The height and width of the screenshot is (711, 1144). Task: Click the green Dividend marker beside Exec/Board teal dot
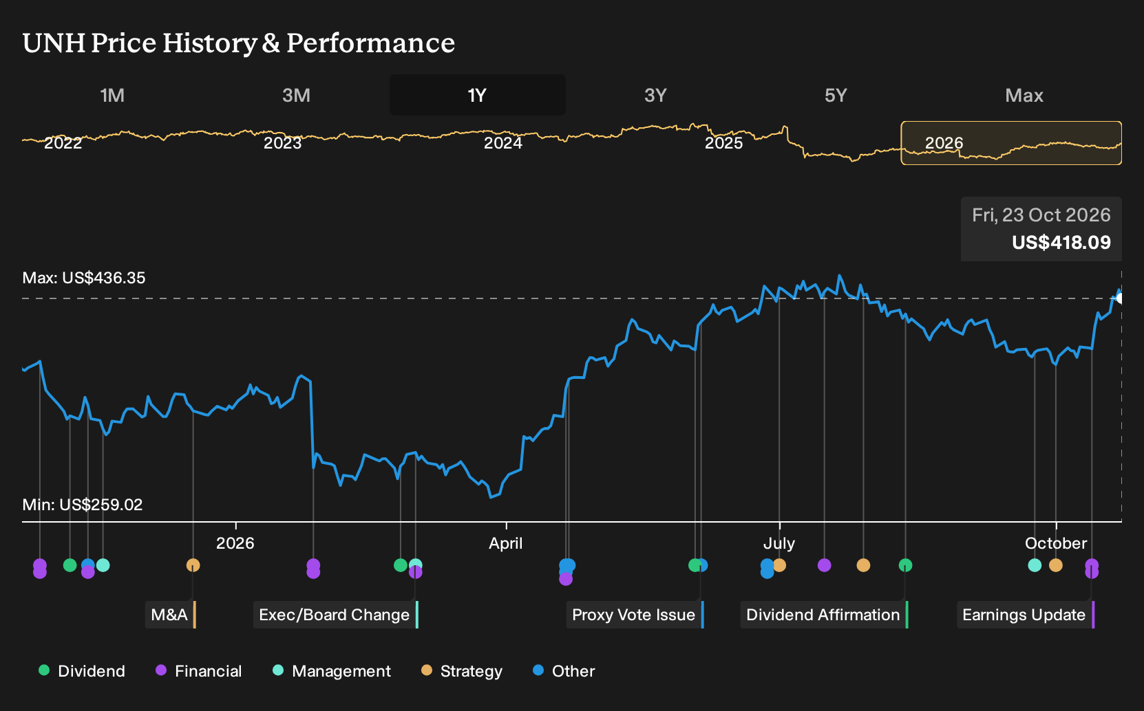(x=401, y=565)
